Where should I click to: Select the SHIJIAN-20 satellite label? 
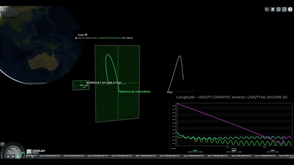point(135,92)
